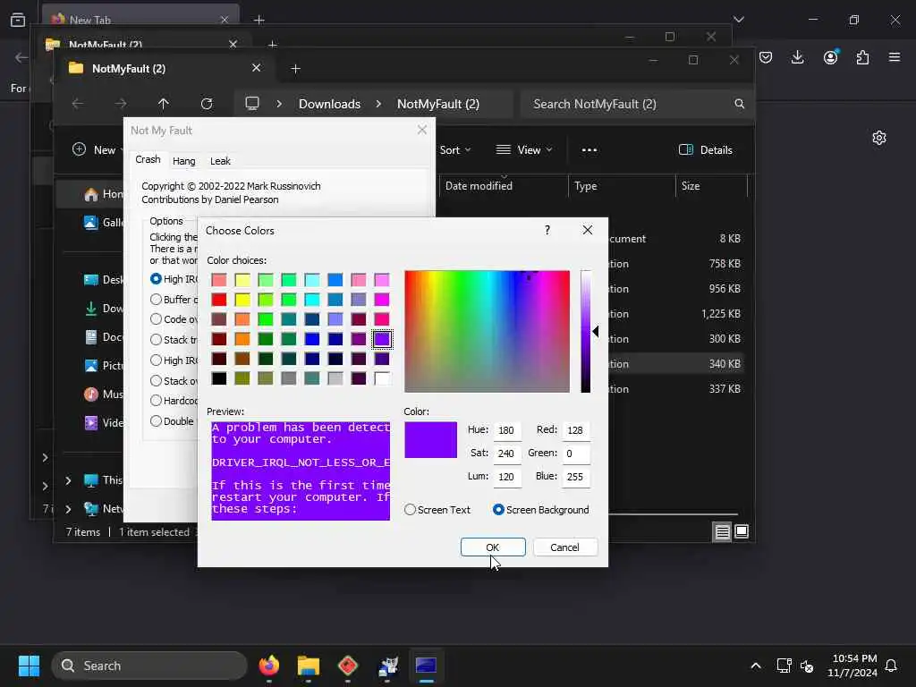Open Firefox account icon
This screenshot has width=916, height=687.
point(830,57)
